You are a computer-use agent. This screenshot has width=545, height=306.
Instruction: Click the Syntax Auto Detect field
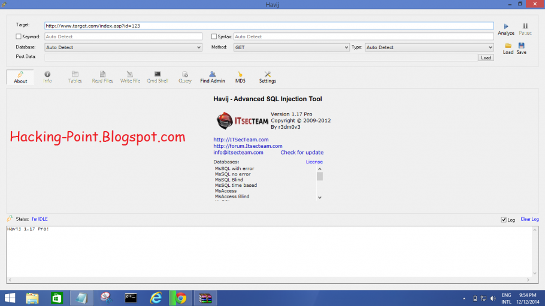tap(364, 37)
